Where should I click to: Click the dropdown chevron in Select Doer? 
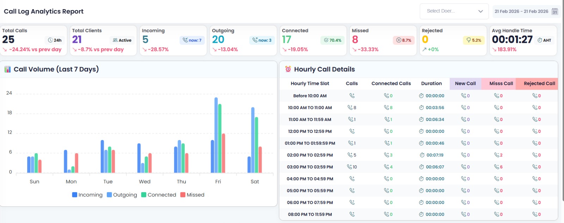click(x=480, y=11)
